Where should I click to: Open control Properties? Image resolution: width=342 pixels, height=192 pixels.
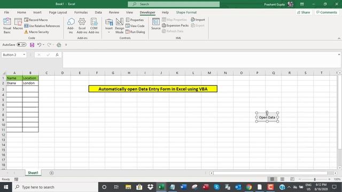pos(135,20)
